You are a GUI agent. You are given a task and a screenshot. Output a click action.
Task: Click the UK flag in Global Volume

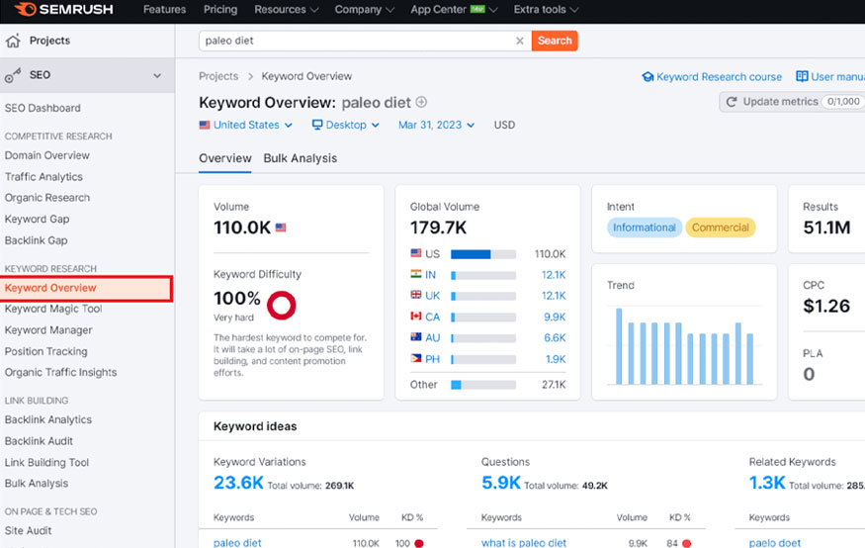(x=416, y=295)
